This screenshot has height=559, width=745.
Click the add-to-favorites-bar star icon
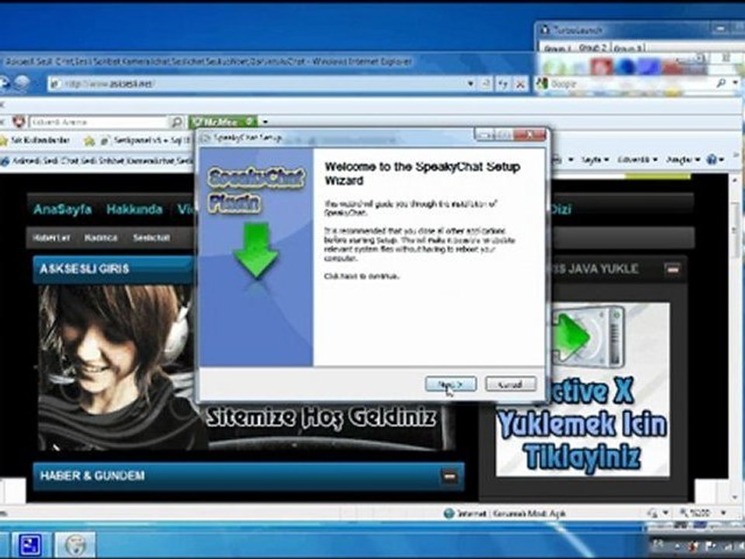[88, 141]
